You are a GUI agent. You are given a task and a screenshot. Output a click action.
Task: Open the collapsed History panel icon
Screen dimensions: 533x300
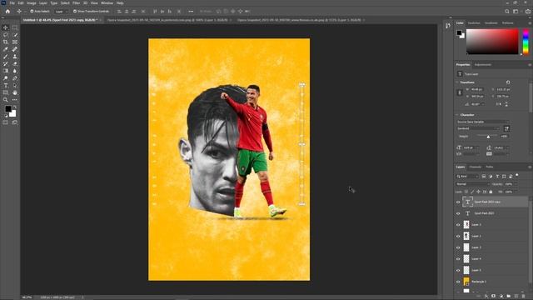click(448, 26)
